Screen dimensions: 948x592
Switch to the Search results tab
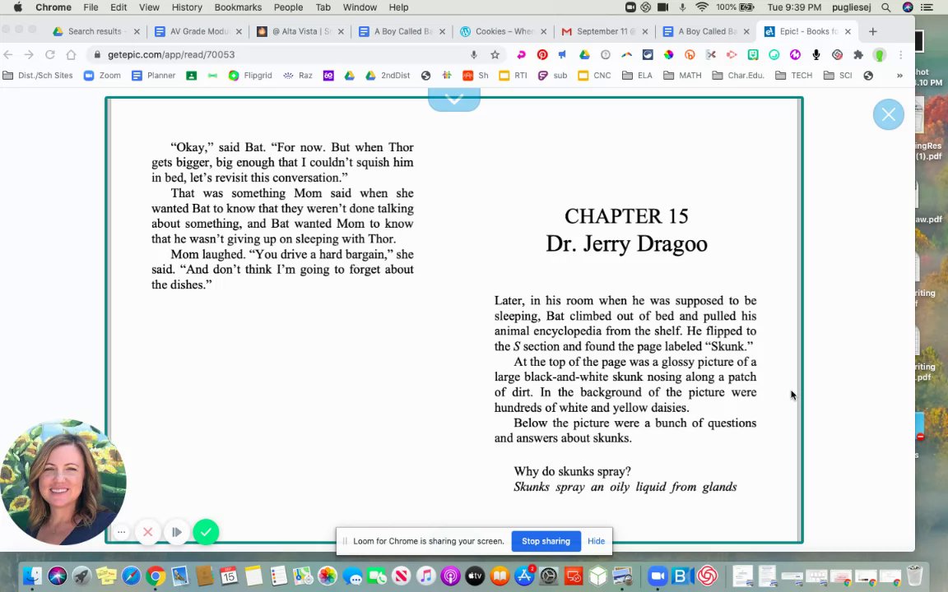pyautogui.click(x=95, y=31)
